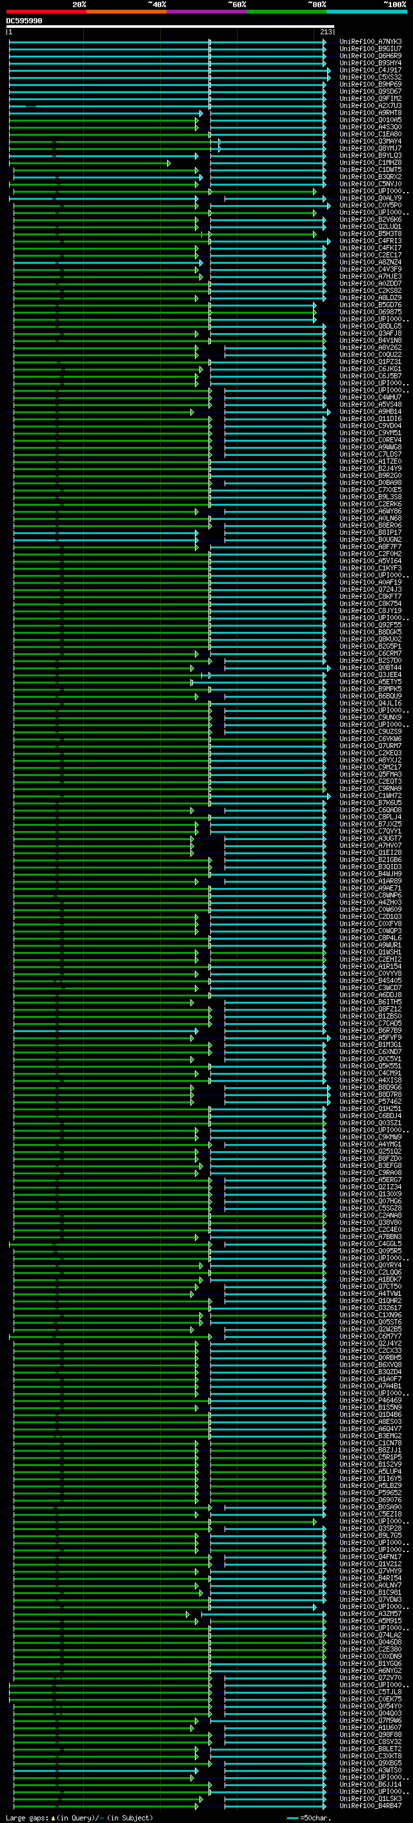Click the orange ~40% identity legend segment
This screenshot has height=1823, width=413.
126,12
